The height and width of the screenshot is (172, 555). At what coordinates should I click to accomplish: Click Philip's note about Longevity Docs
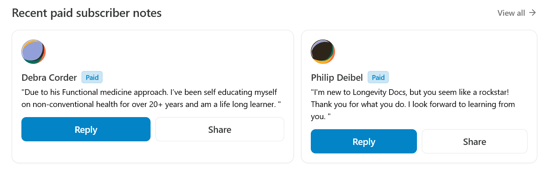coord(413,104)
